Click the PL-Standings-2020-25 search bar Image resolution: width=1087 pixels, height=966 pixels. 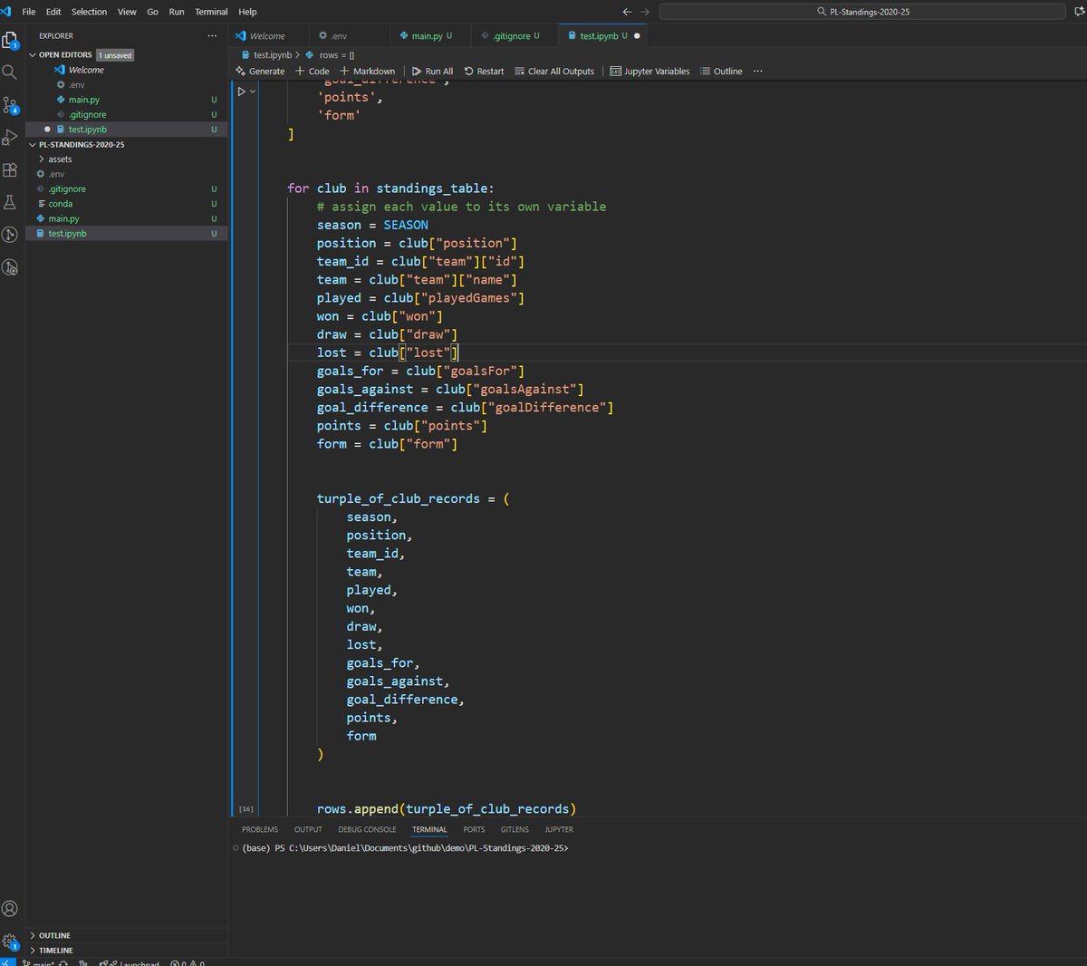coord(862,12)
